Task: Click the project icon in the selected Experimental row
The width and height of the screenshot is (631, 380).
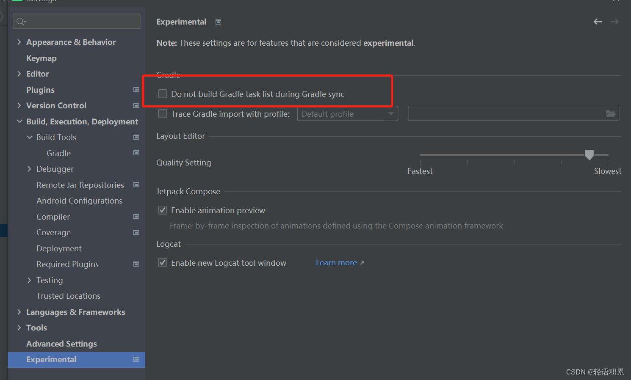Action: (136, 359)
